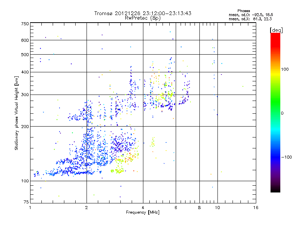Click the y-axis tick label '400'

coord(25,72)
